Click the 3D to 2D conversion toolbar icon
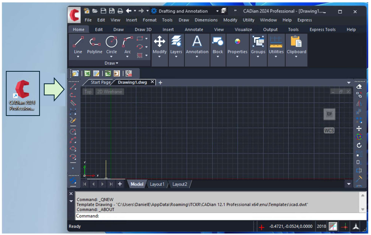 (x=128, y=73)
